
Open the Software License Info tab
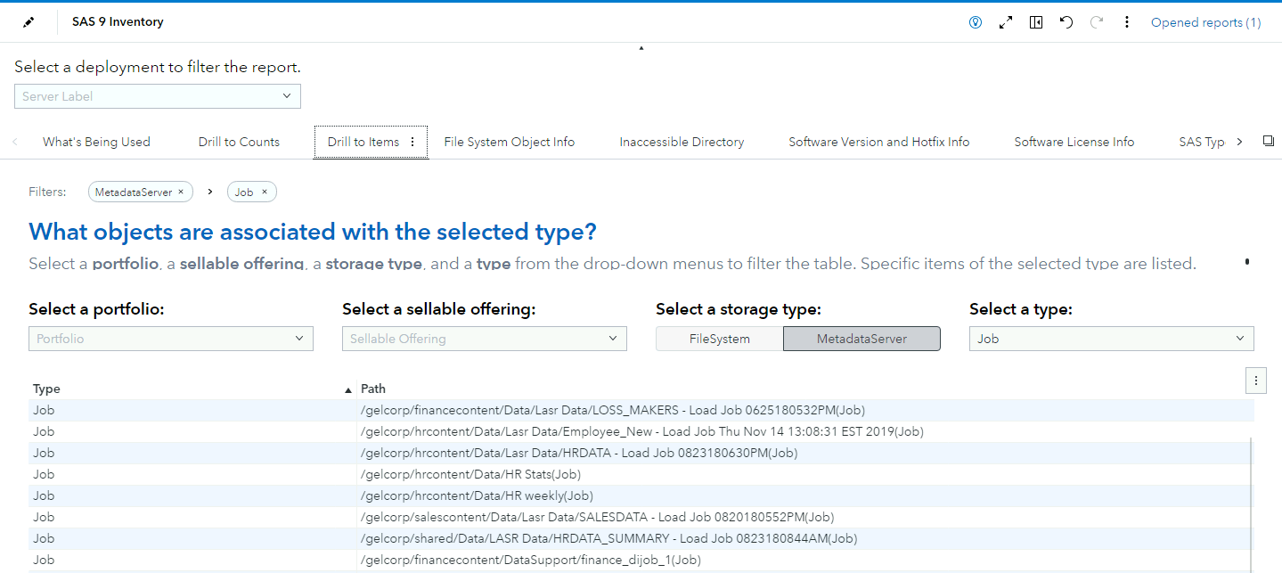coord(1074,141)
